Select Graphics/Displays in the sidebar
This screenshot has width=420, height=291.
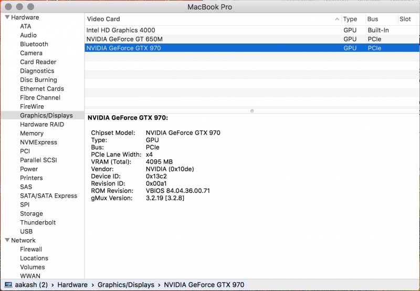[46, 115]
